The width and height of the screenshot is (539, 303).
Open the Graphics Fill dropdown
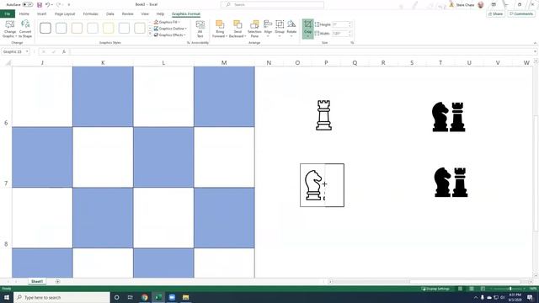(167, 22)
